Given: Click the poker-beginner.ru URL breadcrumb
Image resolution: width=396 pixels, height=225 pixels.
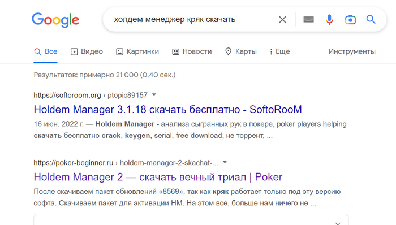Looking at the screenshot, I should pos(126,163).
